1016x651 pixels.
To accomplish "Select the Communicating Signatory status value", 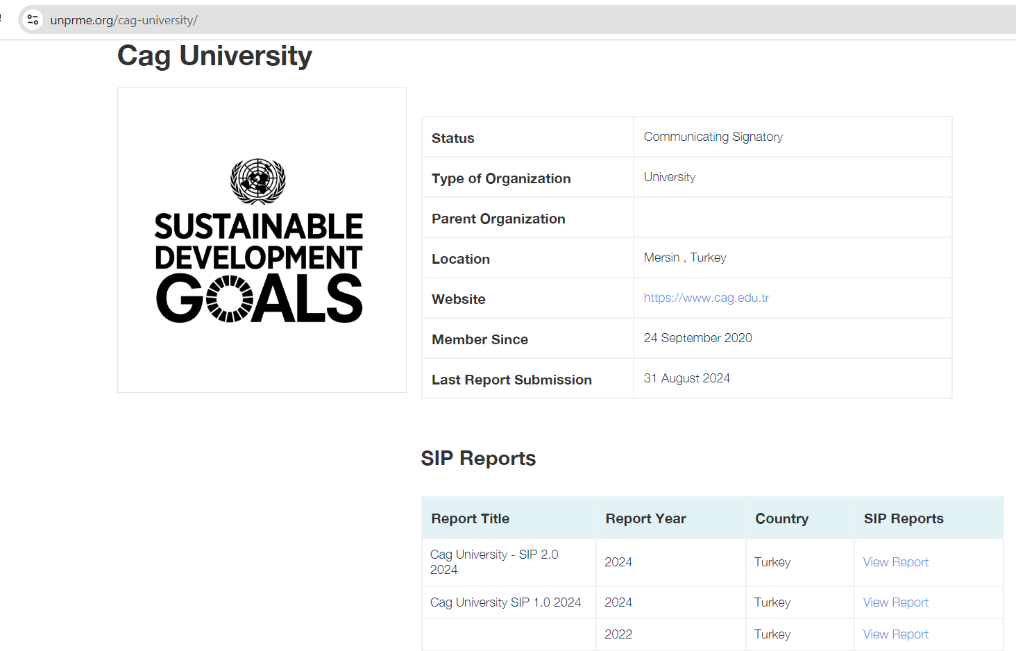I will 713,137.
